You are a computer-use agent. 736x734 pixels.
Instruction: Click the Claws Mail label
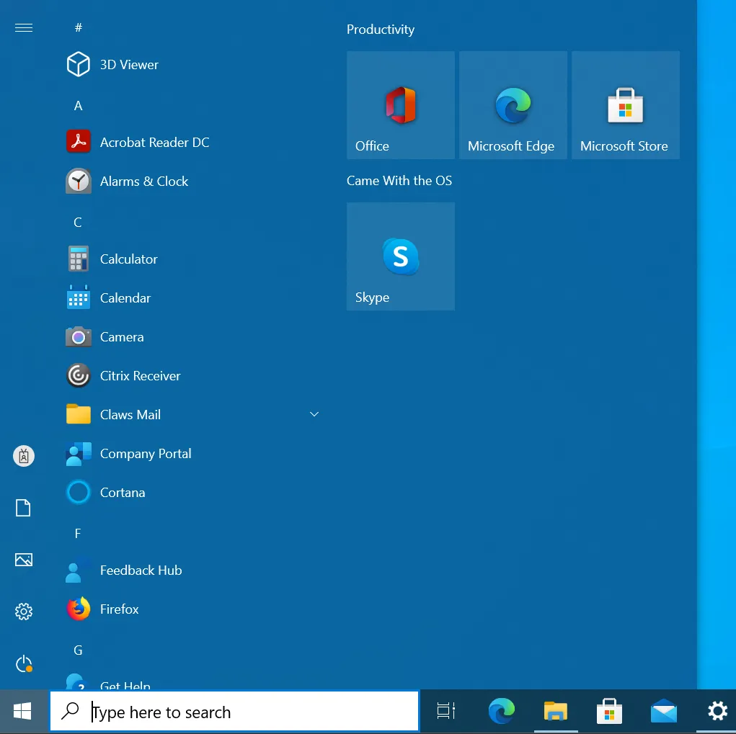click(x=130, y=415)
